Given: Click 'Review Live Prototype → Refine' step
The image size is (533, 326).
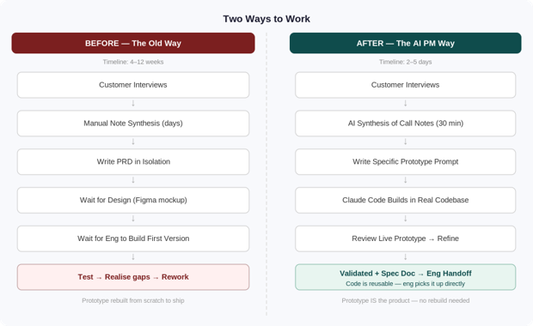Looking at the screenshot, I should click(x=405, y=238).
